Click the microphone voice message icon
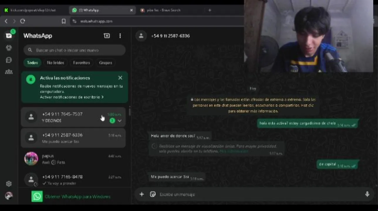Viewport: 378px width, 211px height. pyautogui.click(x=367, y=194)
